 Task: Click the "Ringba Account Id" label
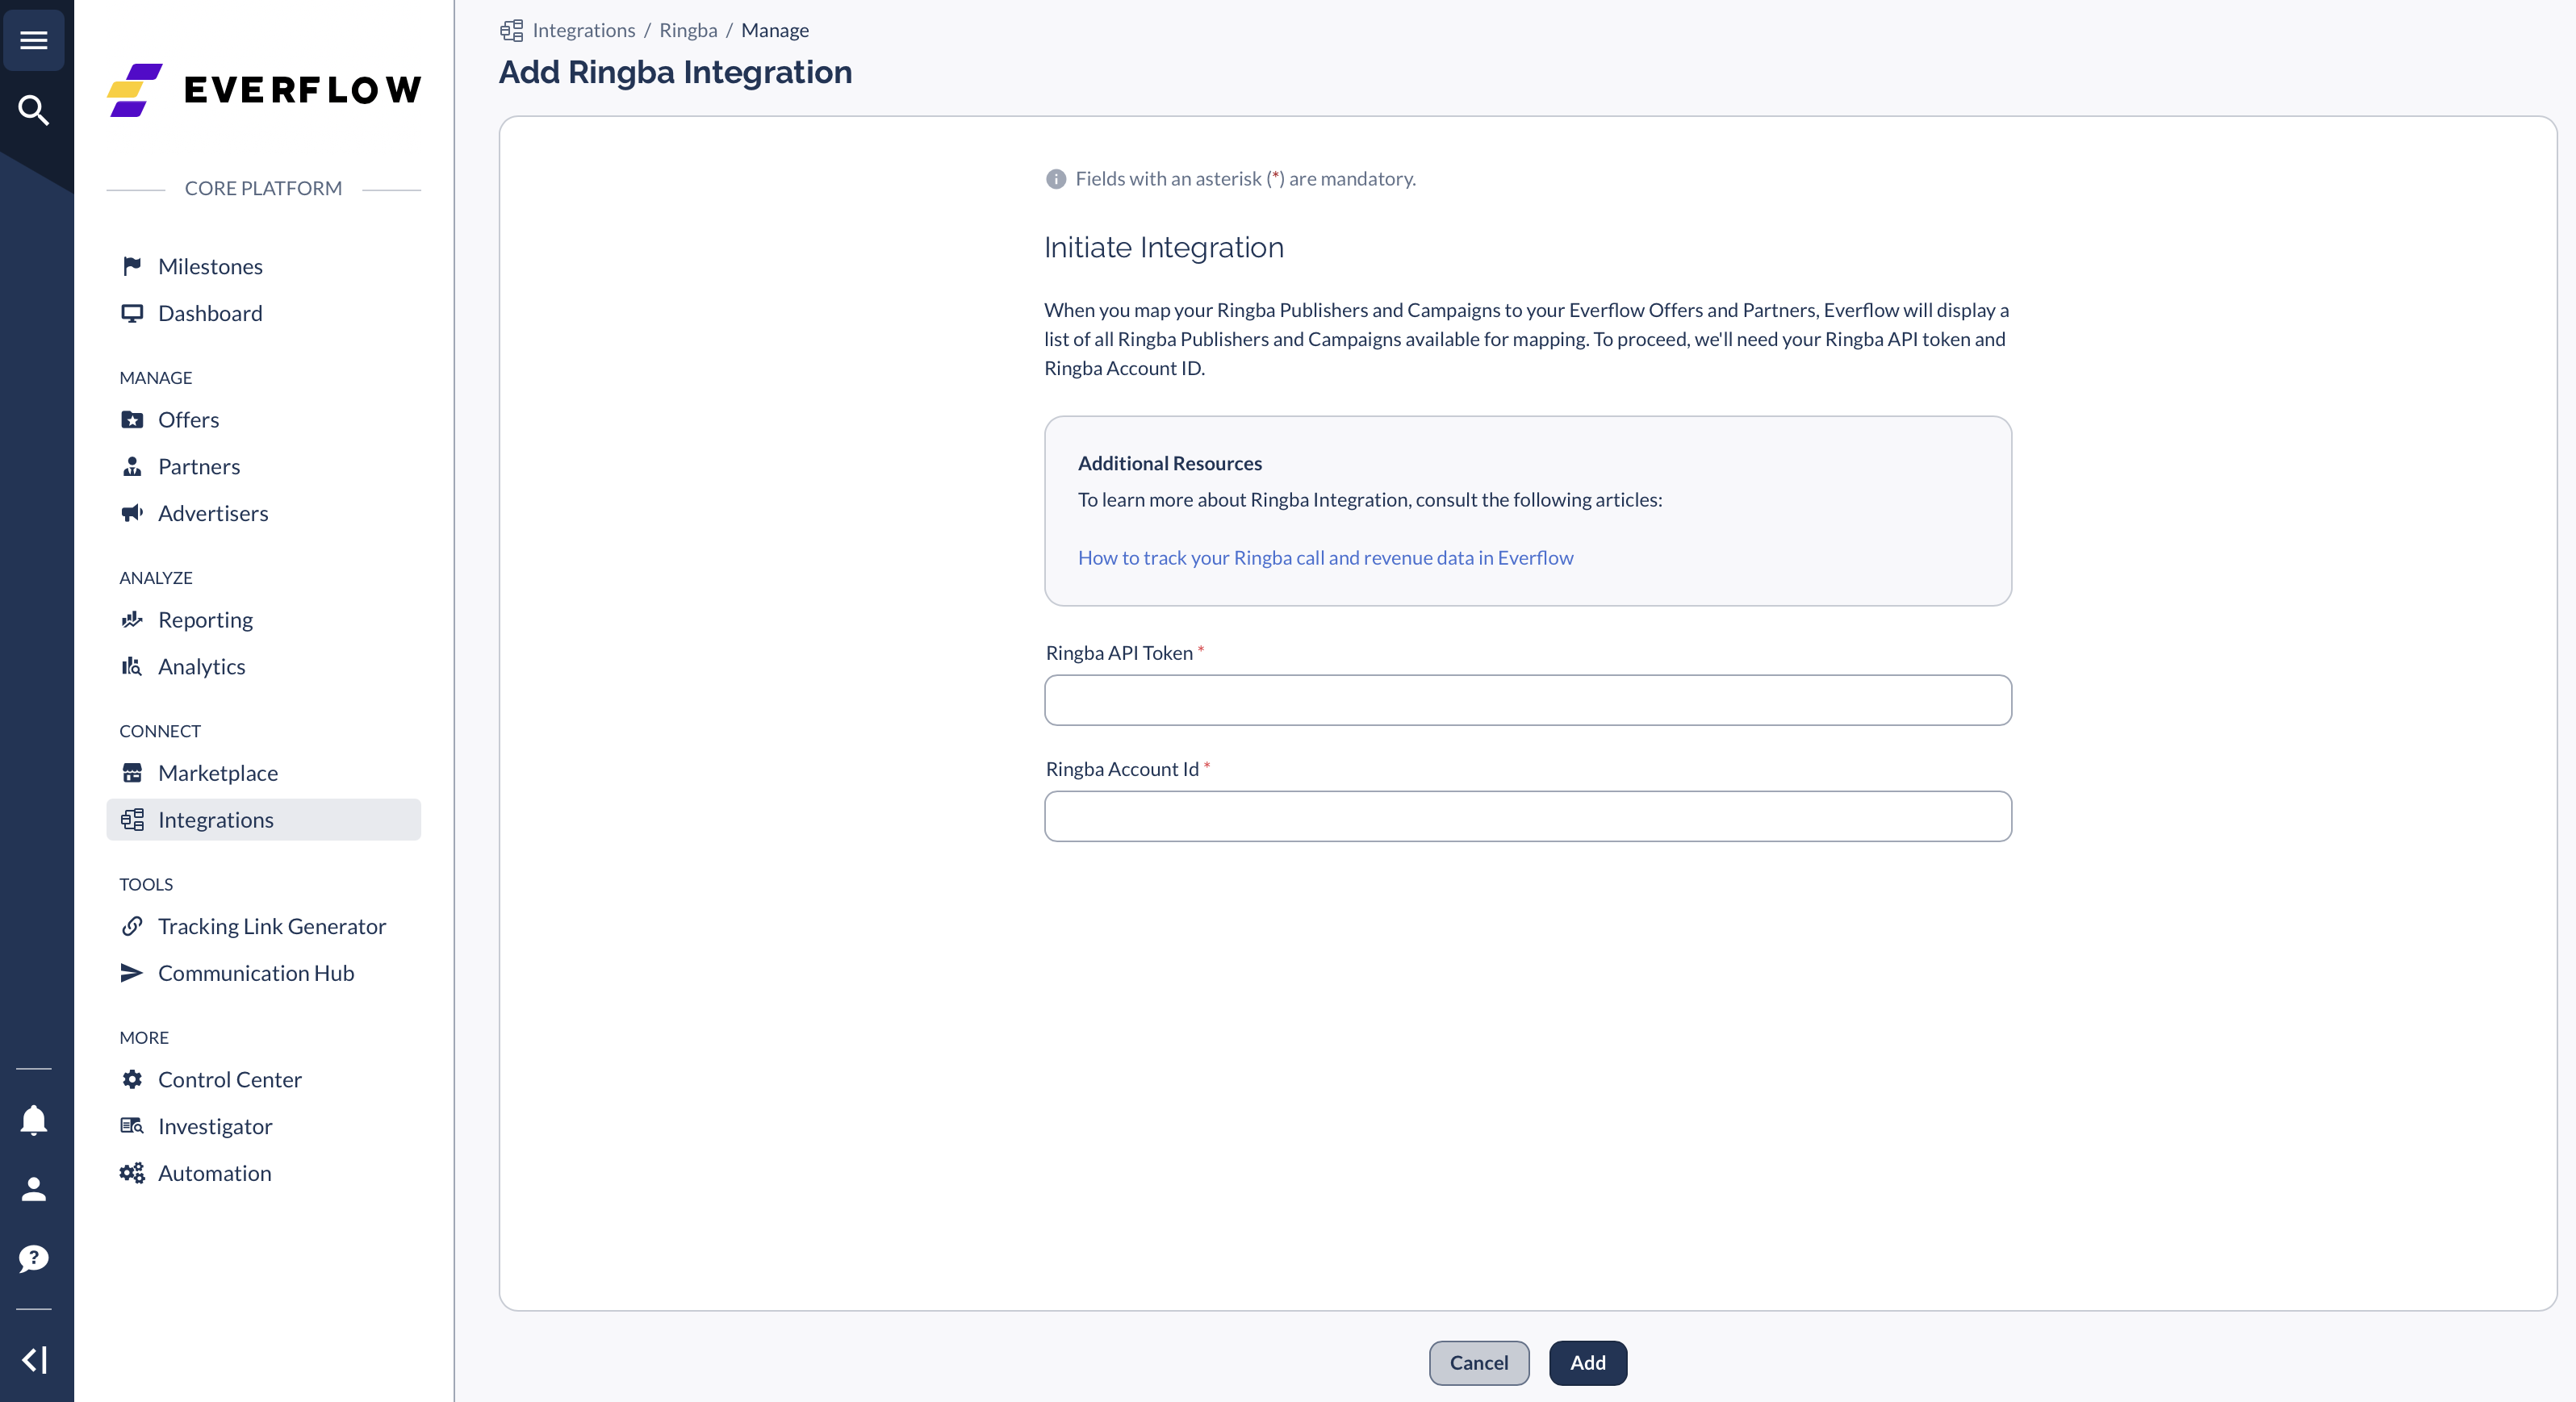[1122, 769]
